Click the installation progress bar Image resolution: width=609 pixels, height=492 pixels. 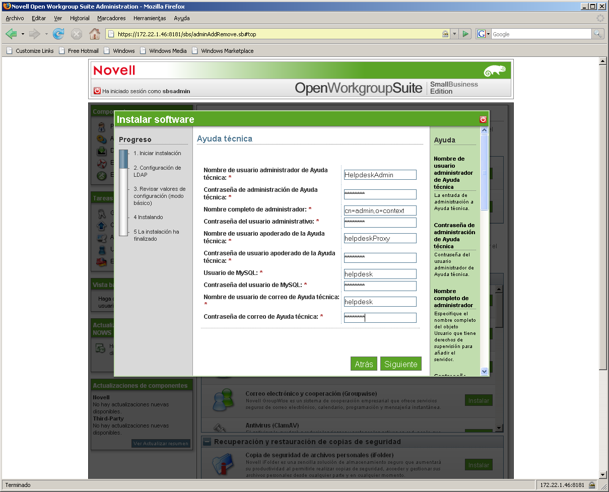coord(123,193)
